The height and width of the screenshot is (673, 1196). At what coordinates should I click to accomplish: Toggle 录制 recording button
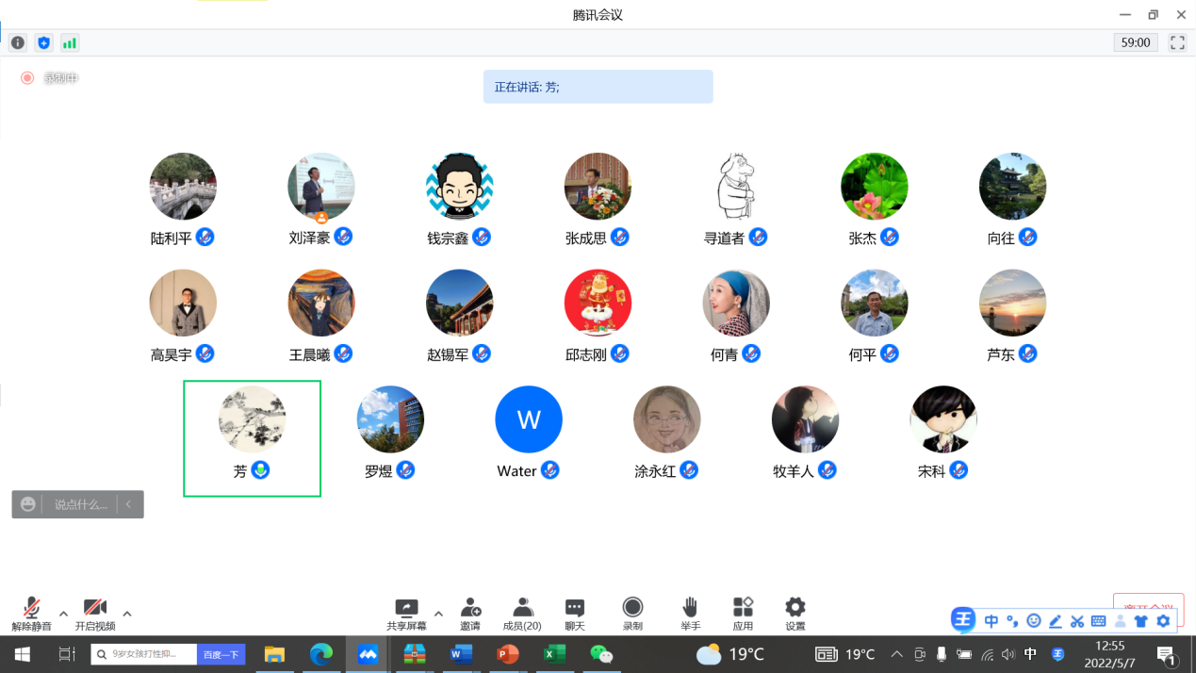[632, 614]
